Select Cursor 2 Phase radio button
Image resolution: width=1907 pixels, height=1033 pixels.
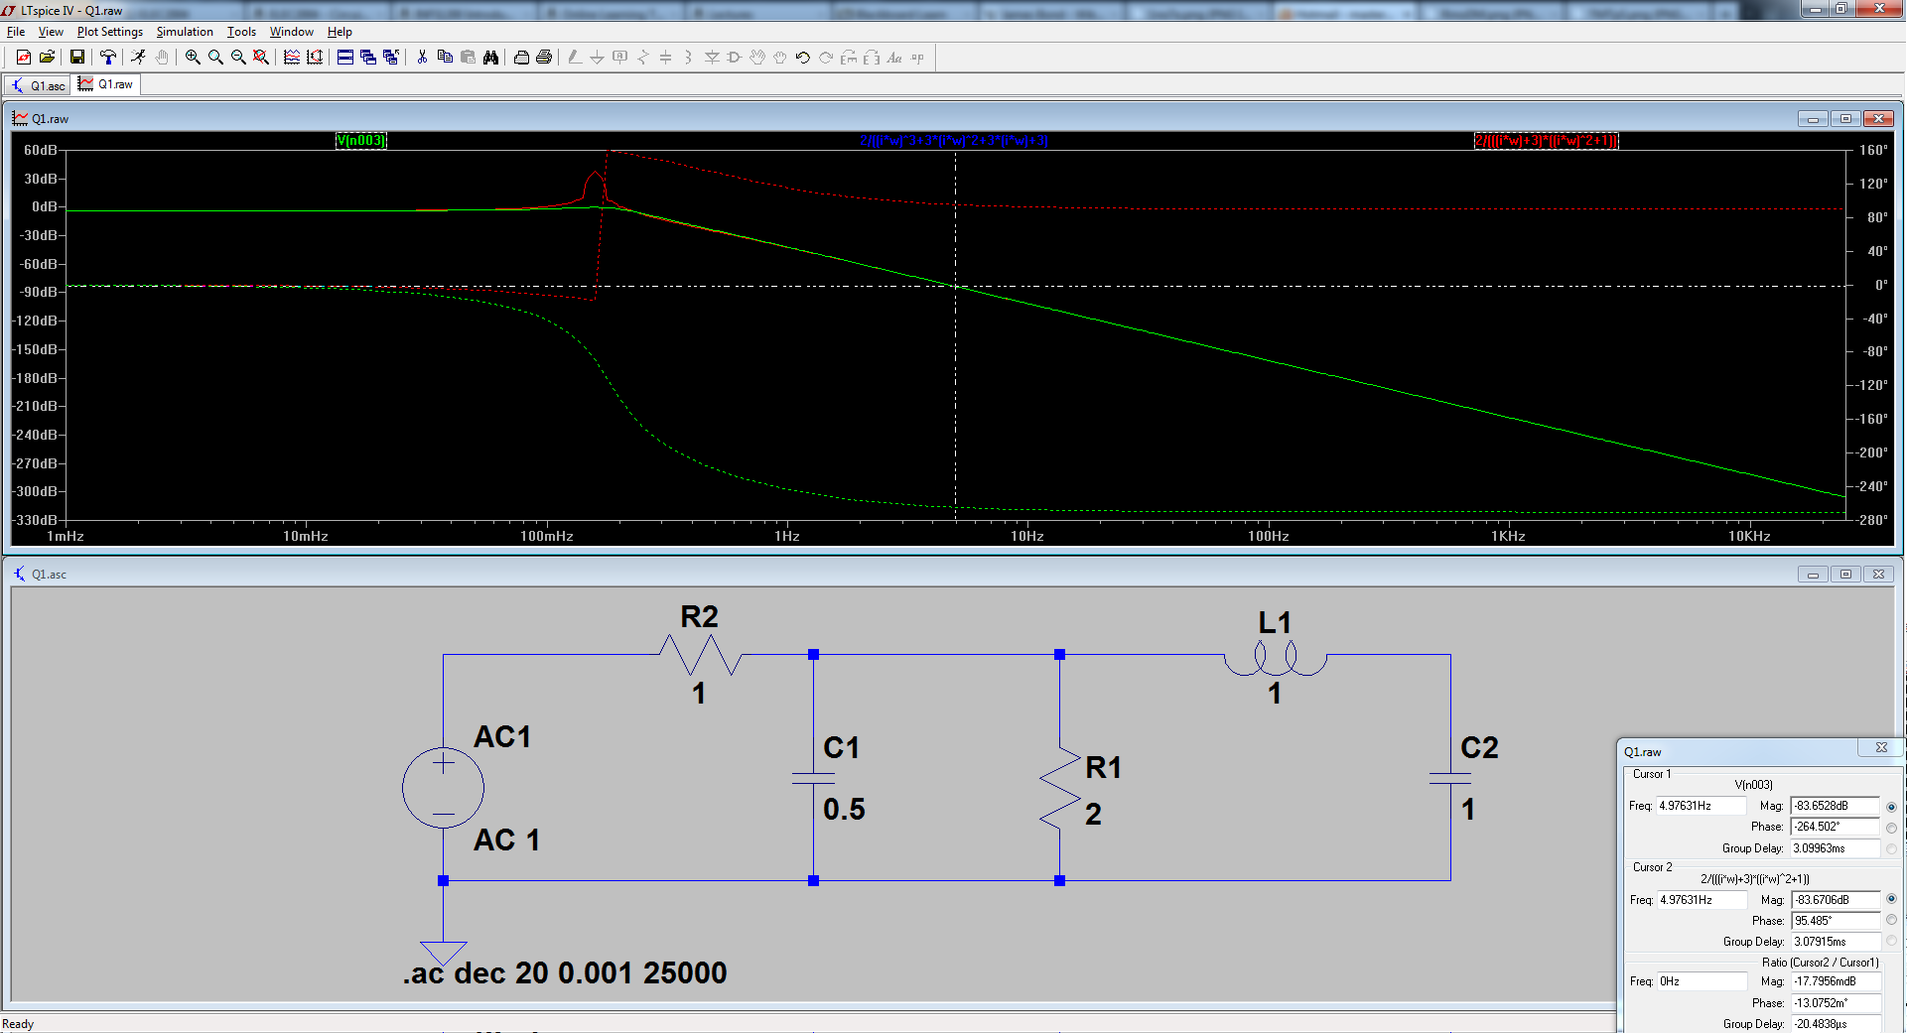tap(1891, 921)
